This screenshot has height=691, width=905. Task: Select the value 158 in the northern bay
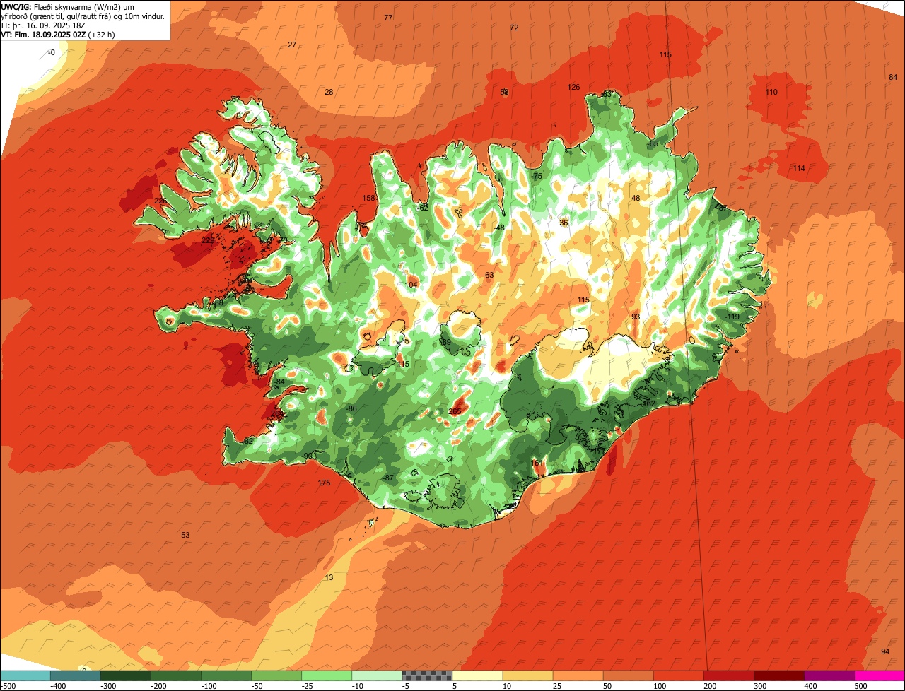368,198
